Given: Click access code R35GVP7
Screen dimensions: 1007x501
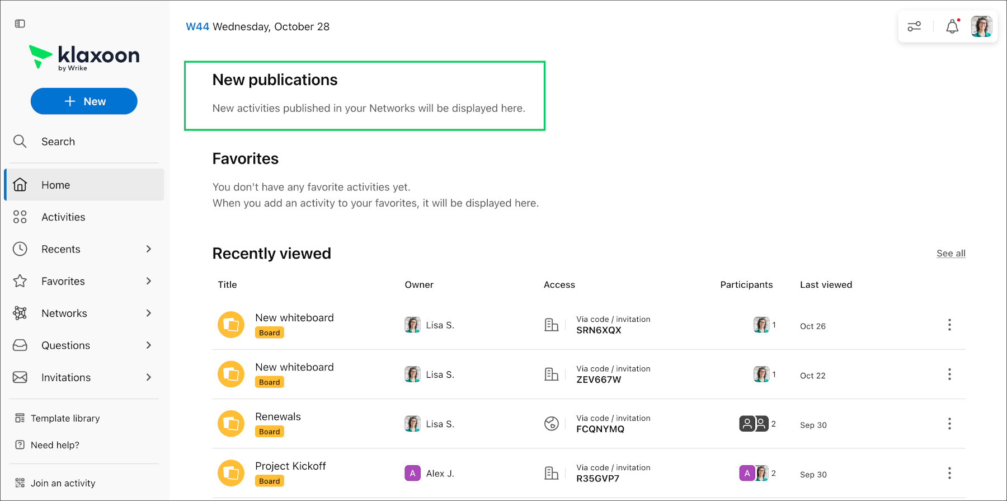Looking at the screenshot, I should 598,479.
